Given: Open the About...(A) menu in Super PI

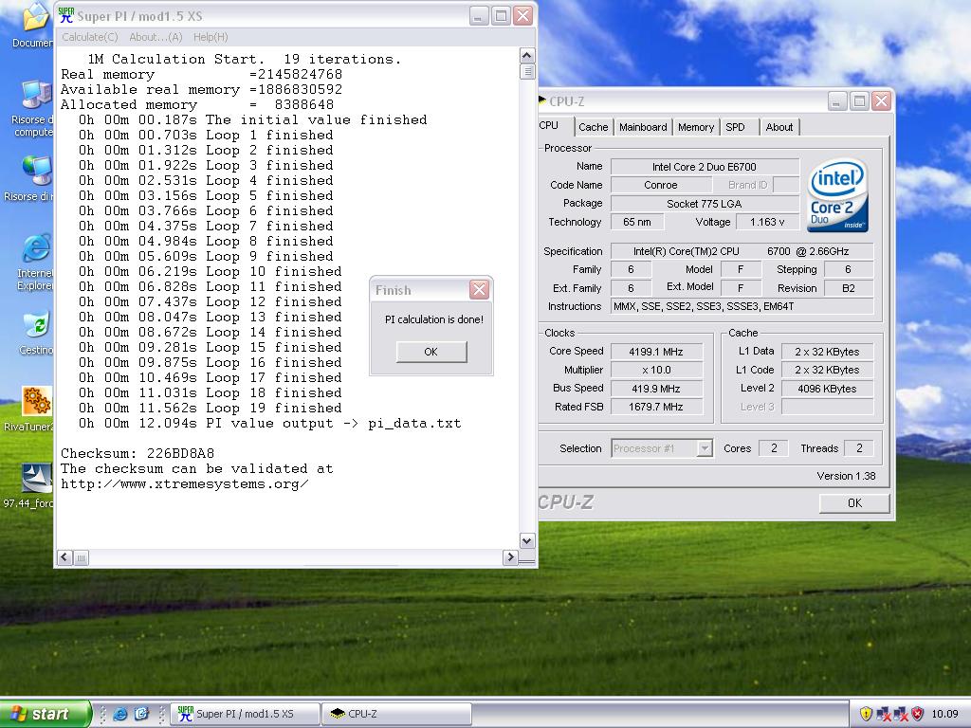Looking at the screenshot, I should tap(156, 37).
